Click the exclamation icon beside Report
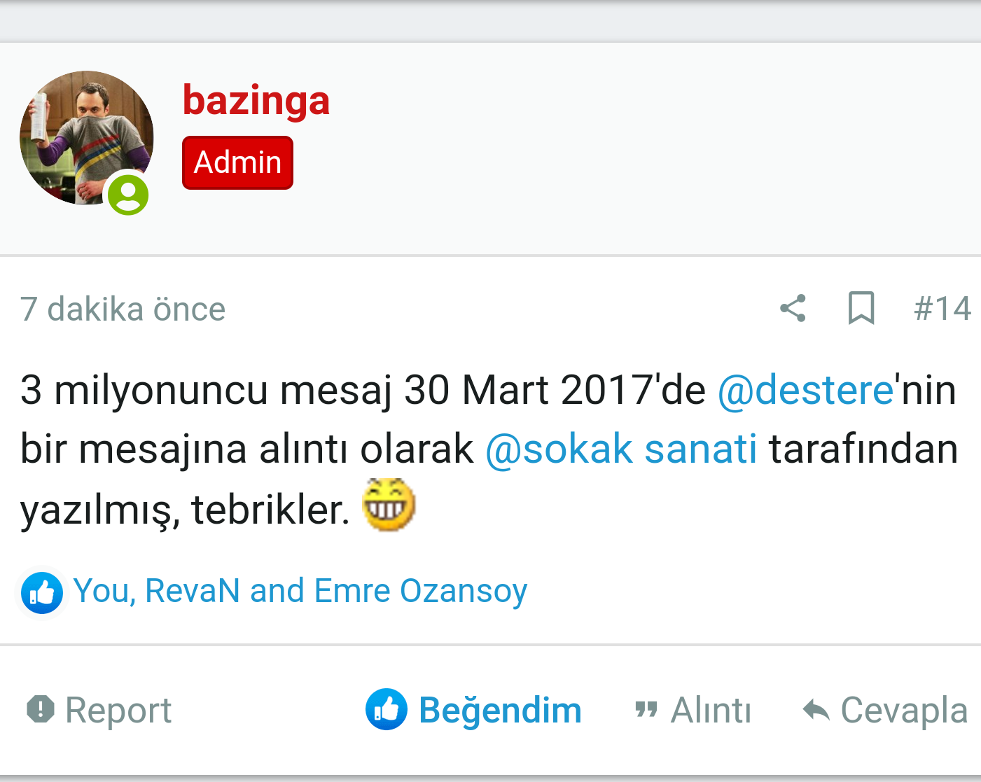Viewport: 981px width, 782px height. click(x=41, y=709)
